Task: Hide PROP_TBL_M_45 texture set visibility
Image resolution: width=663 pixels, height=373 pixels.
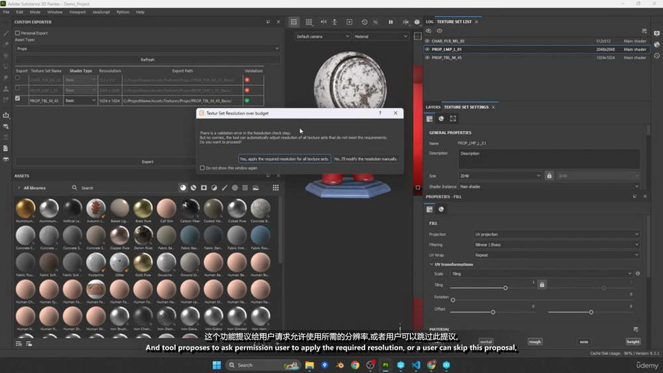Action: [x=427, y=58]
